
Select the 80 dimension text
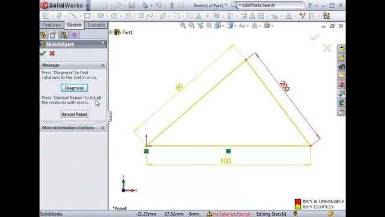(179, 87)
